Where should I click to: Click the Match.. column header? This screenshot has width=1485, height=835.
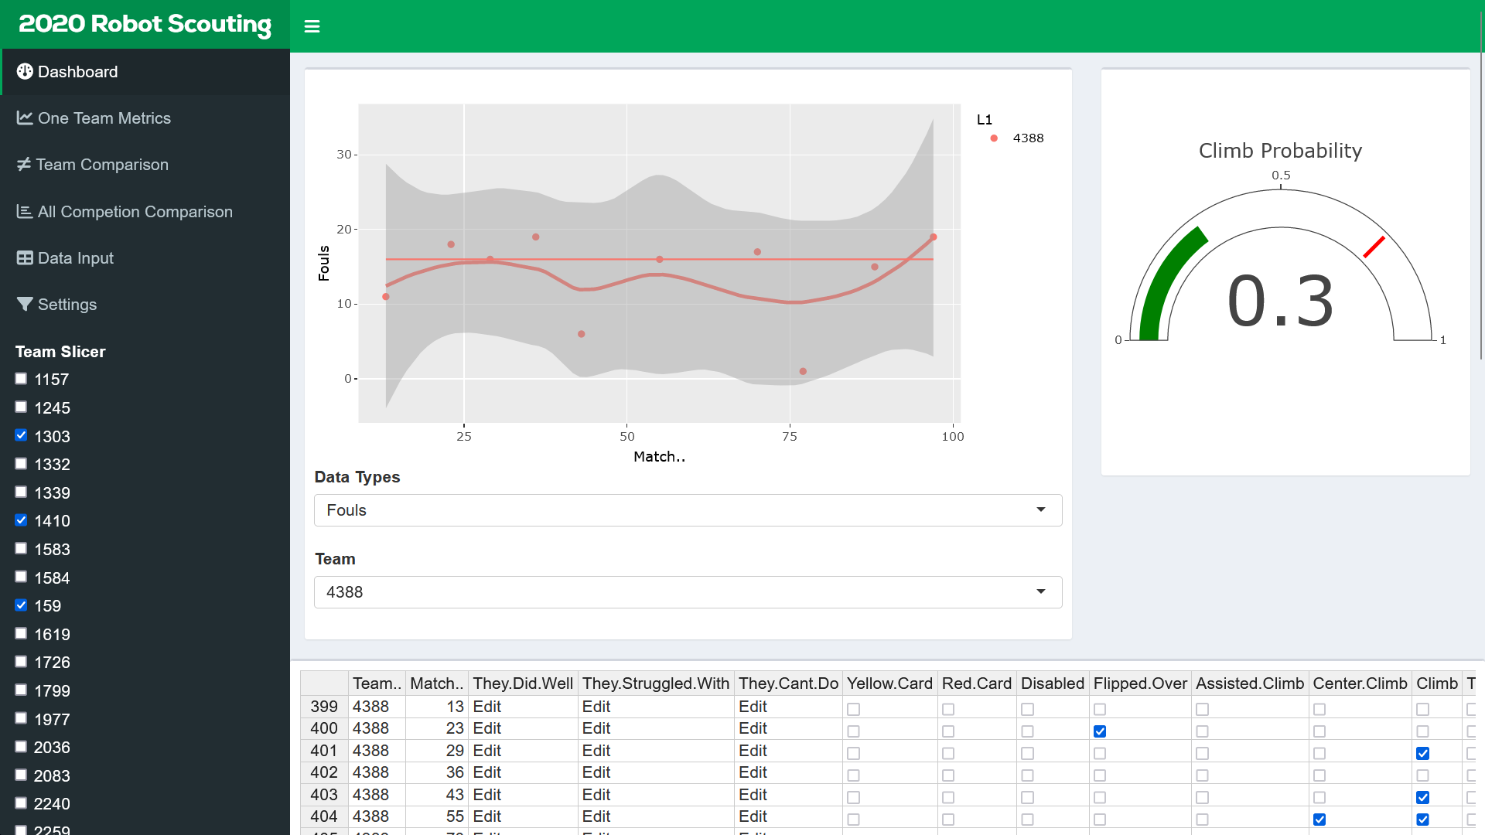436,683
